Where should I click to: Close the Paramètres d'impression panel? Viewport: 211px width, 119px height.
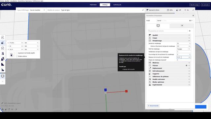pos(193,16)
